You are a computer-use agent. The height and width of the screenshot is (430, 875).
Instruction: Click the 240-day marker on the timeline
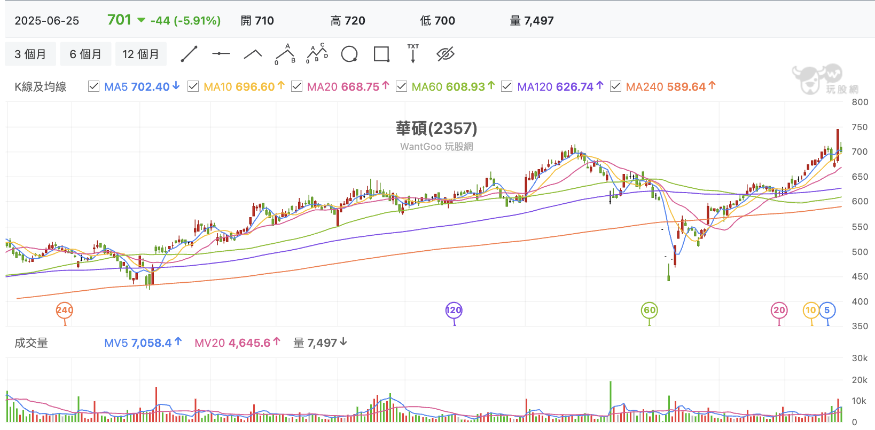pyautogui.click(x=65, y=310)
